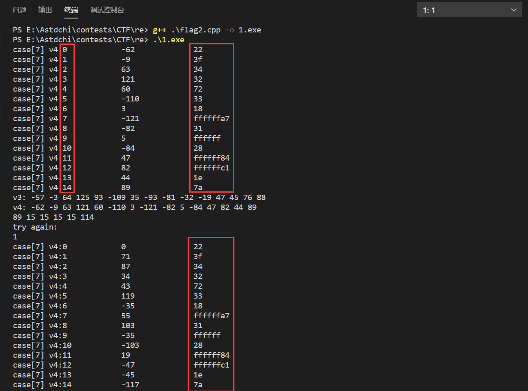Viewport: 528px width, 391px height.
Task: Click "103" in the "case[7] v4:8" row
Action: (128, 326)
